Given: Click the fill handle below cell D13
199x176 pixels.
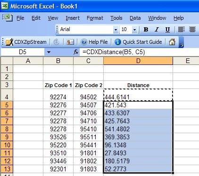Looking at the screenshot, I should pyautogui.click(x=173, y=173).
